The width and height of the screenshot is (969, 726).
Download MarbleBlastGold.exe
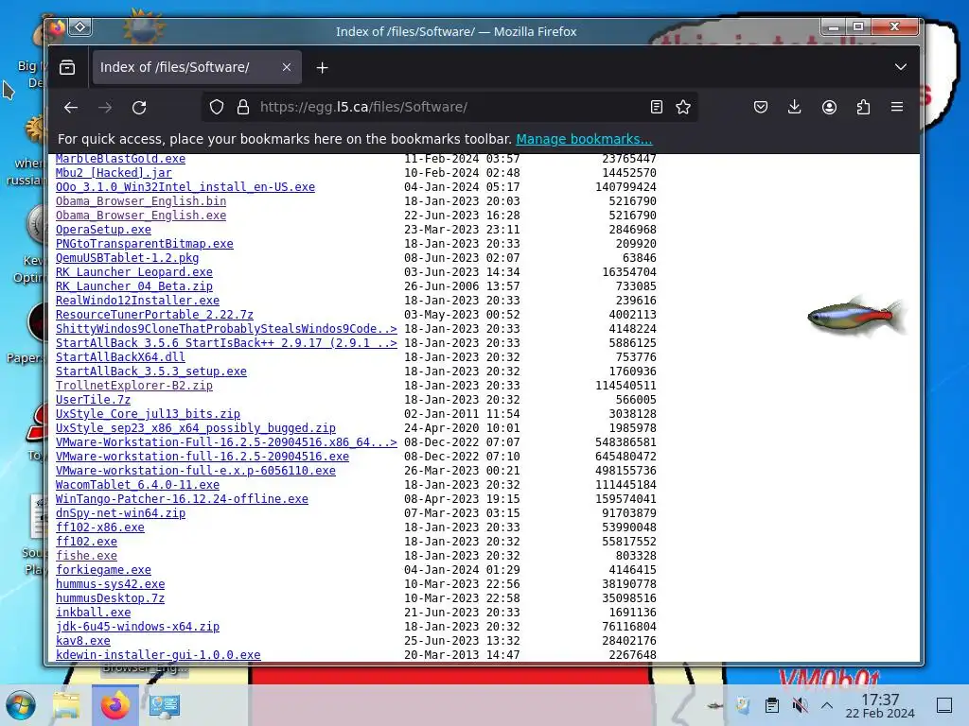(120, 159)
